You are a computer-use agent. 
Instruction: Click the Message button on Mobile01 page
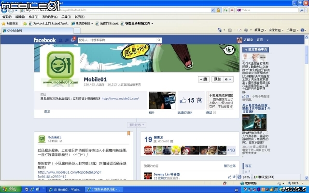217,79
